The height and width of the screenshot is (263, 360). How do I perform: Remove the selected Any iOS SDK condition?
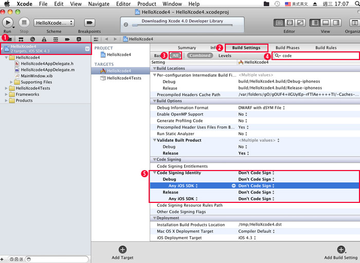tap(233, 186)
